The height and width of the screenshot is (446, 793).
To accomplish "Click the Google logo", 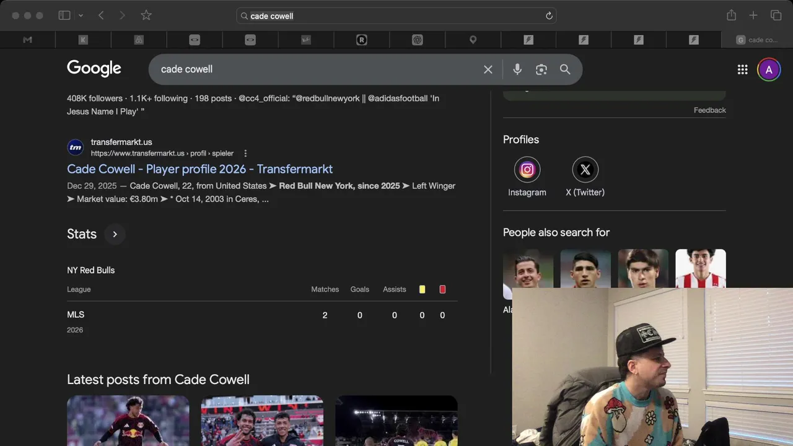I will coord(94,69).
